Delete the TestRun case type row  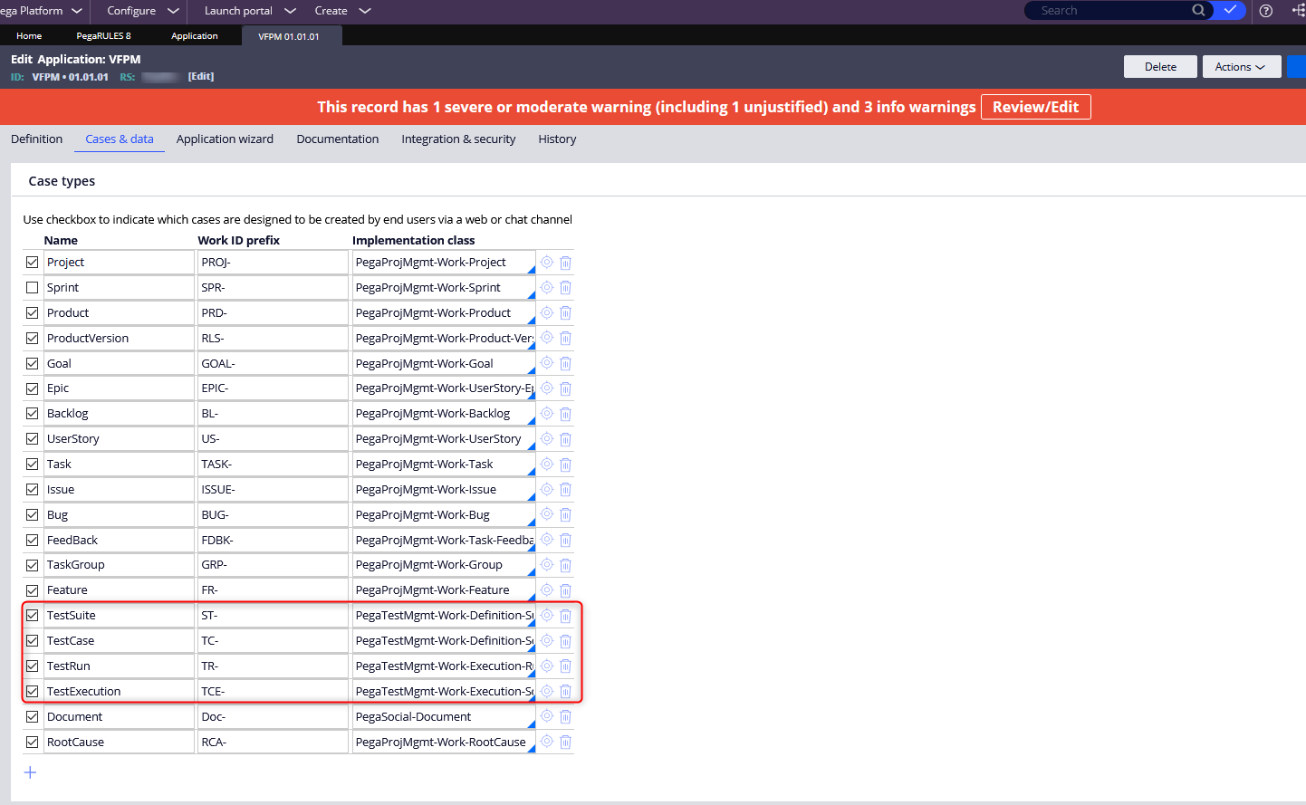point(565,666)
